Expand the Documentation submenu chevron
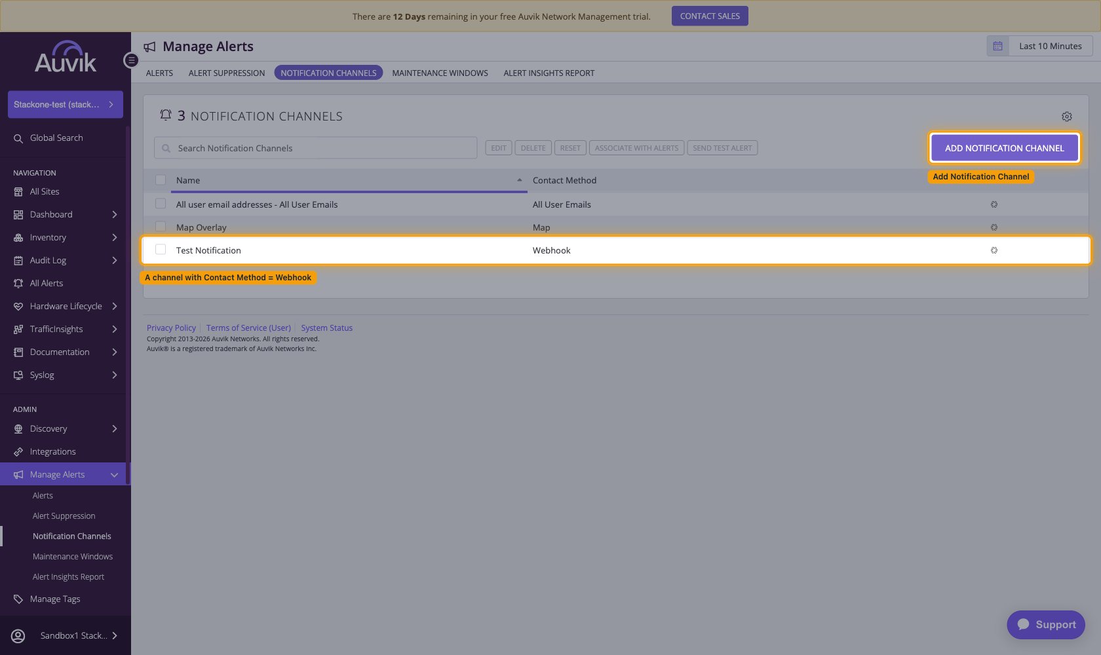The height and width of the screenshot is (655, 1101). [115, 352]
